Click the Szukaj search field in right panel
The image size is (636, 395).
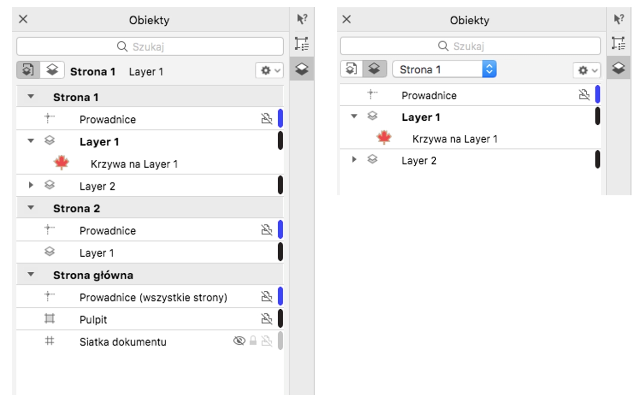pyautogui.click(x=470, y=46)
